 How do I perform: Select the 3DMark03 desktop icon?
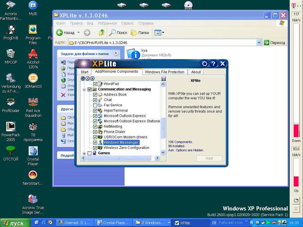33,81
